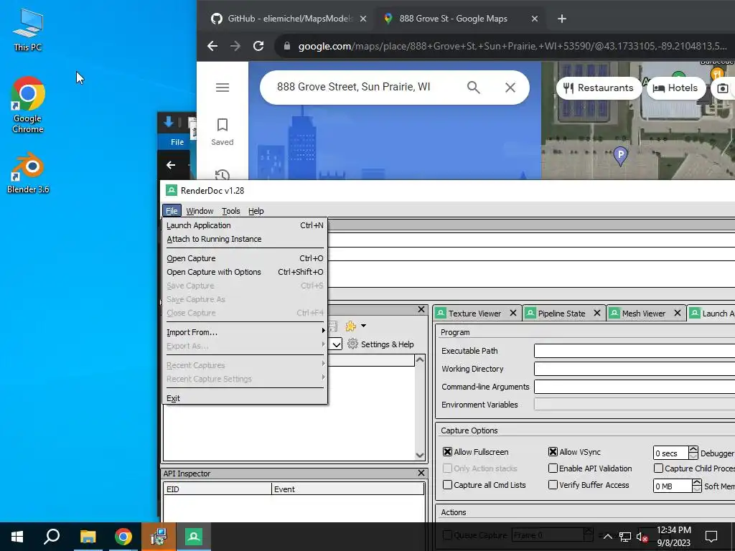The width and height of the screenshot is (735, 551).
Task: Close the API Inspector panel
Action: (x=421, y=473)
